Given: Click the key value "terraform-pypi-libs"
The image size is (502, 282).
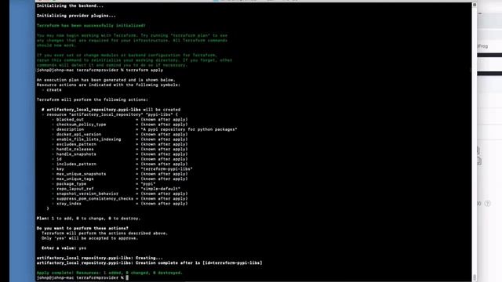Looking at the screenshot, I should point(166,169).
